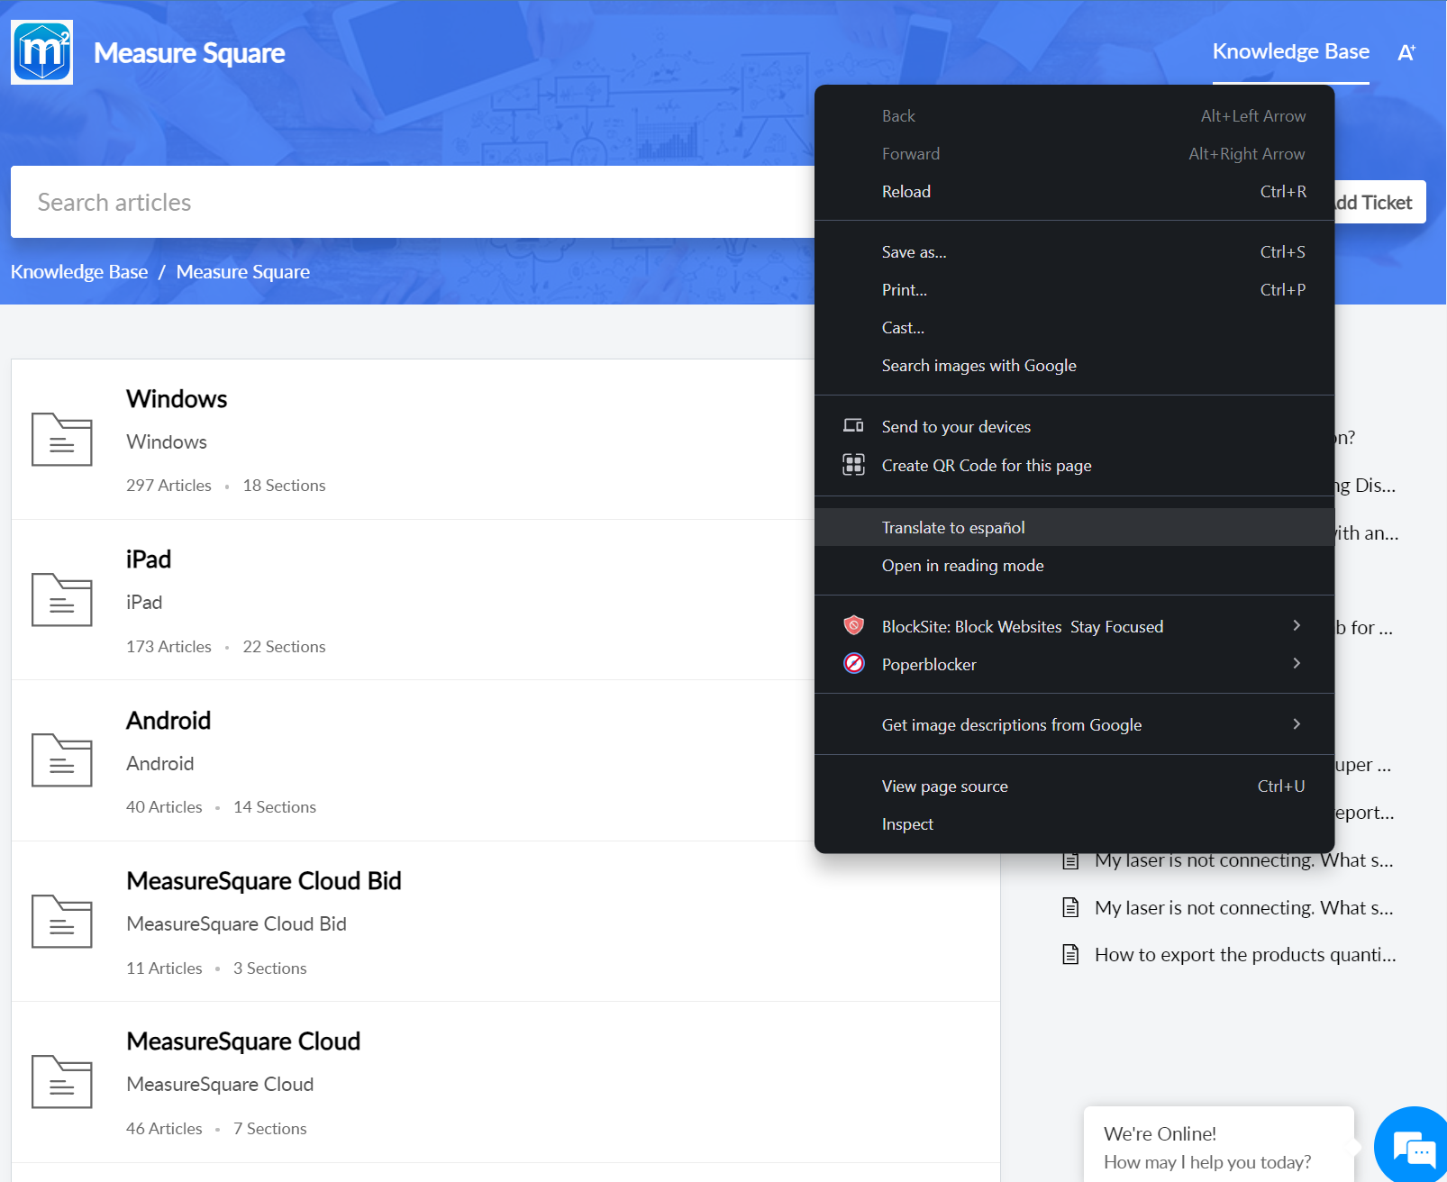Open the Windows category heading

click(177, 399)
